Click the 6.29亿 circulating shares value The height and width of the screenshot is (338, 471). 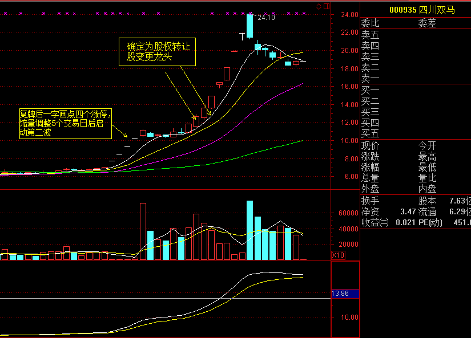460,211
